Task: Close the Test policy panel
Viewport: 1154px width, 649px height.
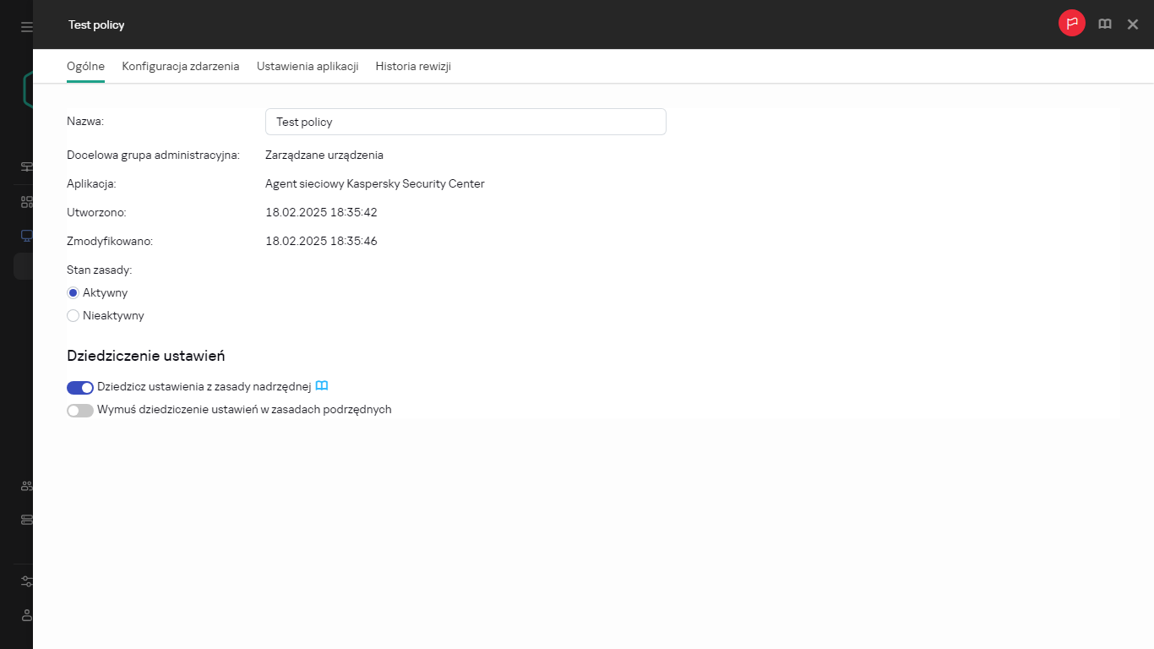Action: [1133, 25]
